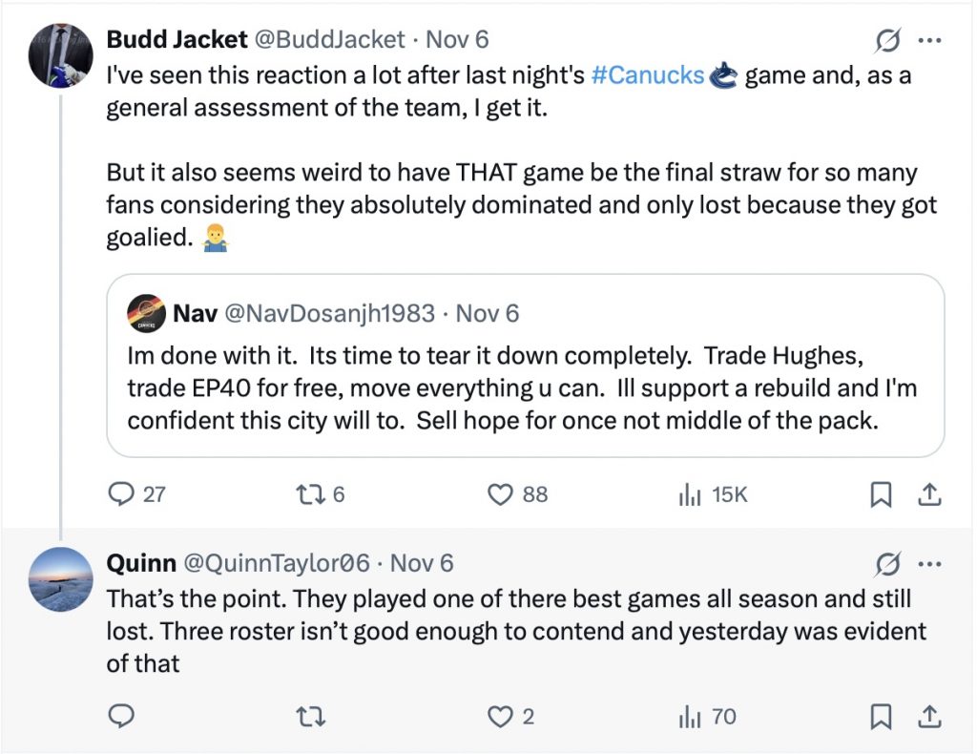The image size is (977, 754).
Task: Like Quinn's reply with 2 likes
Action: (x=502, y=716)
